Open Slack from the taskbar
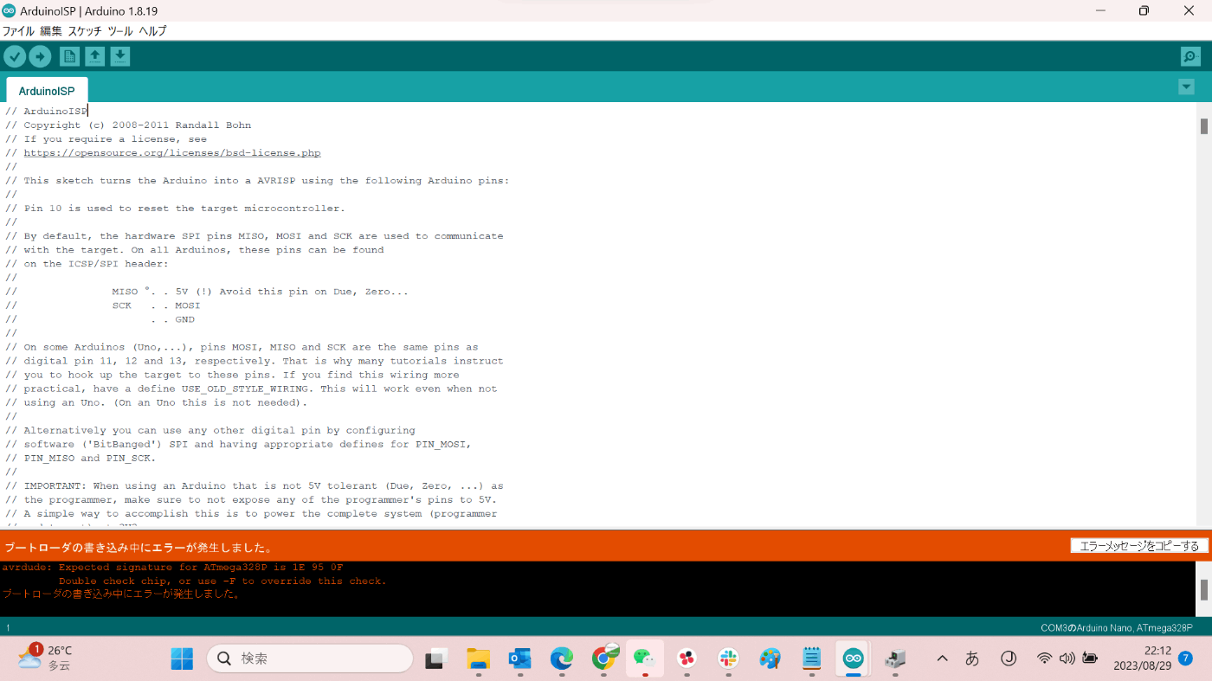The height and width of the screenshot is (681, 1212). click(728, 659)
